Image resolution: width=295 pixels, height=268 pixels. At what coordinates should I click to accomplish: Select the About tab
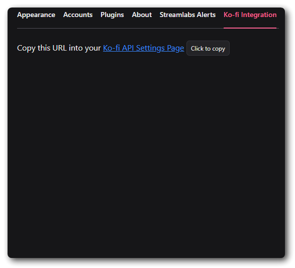pos(142,15)
